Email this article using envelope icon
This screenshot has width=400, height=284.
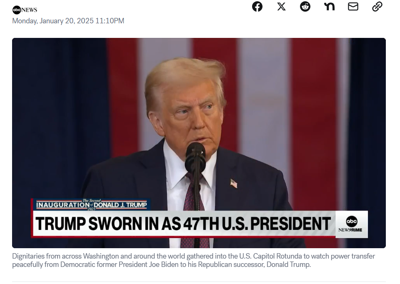pyautogui.click(x=353, y=6)
